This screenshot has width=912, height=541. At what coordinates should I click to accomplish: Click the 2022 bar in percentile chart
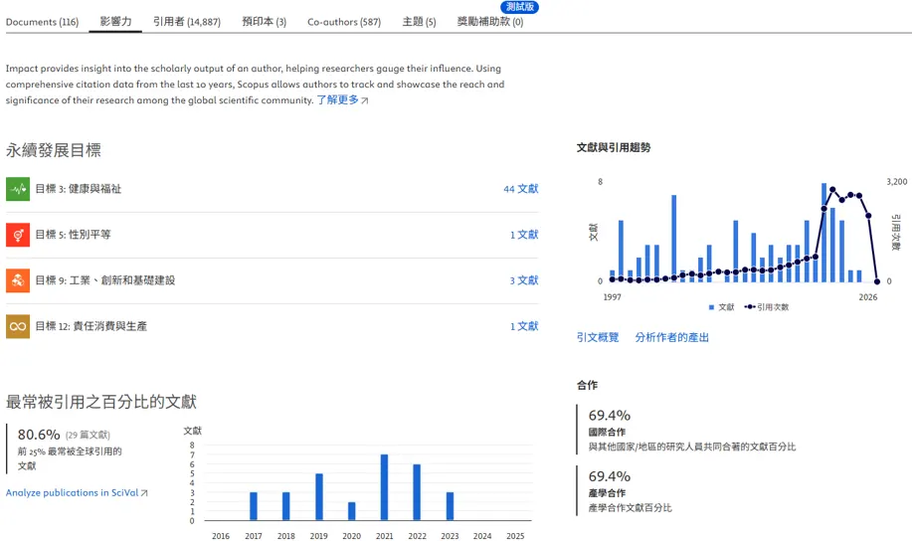point(417,492)
